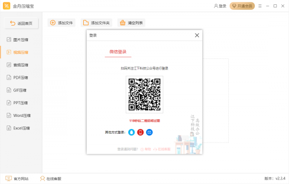Open the hamburger menu in the title bar
The width and height of the screenshot is (289, 184).
coord(260,6)
